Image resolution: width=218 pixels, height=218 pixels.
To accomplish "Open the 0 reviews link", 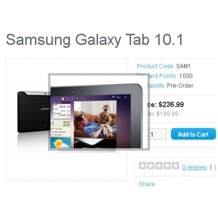I will point(194,167).
